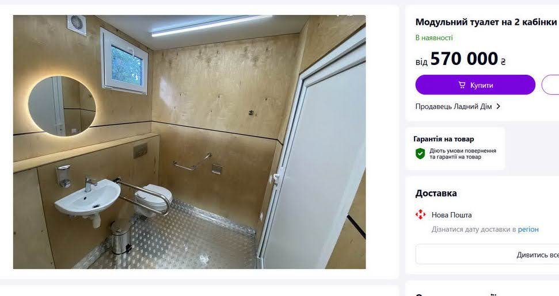Open the return and guarantee conditions text
559x296 pixels.
click(462, 153)
